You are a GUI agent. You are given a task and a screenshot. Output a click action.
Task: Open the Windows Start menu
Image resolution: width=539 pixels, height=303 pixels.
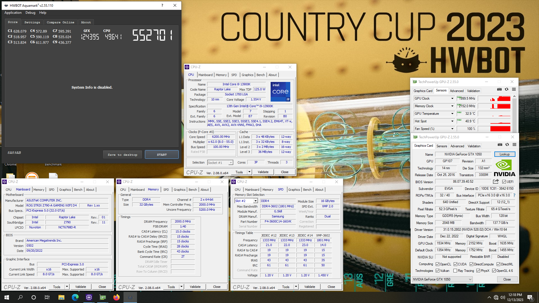[7, 297]
